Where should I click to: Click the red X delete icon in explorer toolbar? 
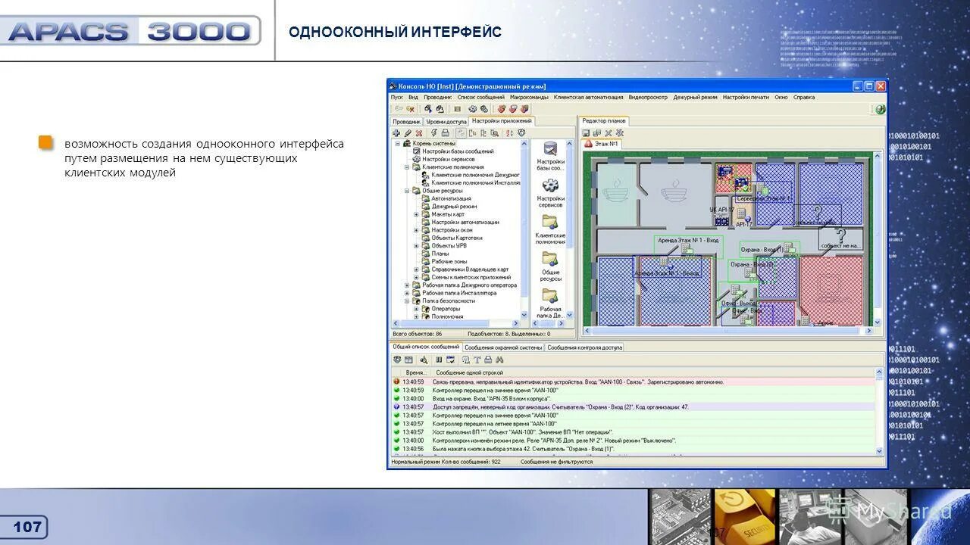tap(418, 132)
